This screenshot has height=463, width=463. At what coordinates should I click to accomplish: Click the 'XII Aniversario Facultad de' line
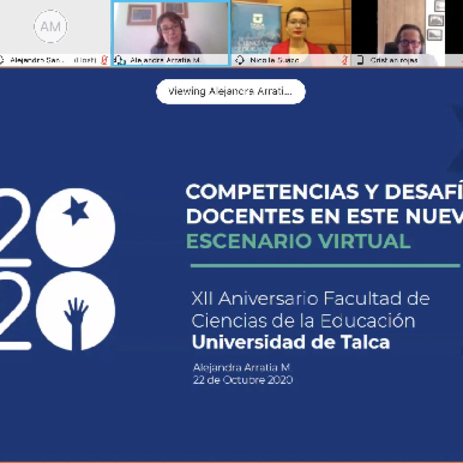(x=310, y=298)
